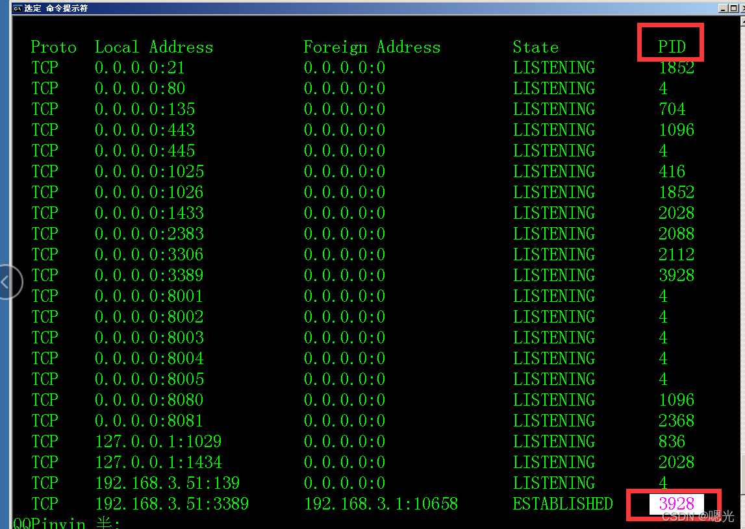Click local address 0.0.0.0:3306
The image size is (745, 529).
point(149,254)
